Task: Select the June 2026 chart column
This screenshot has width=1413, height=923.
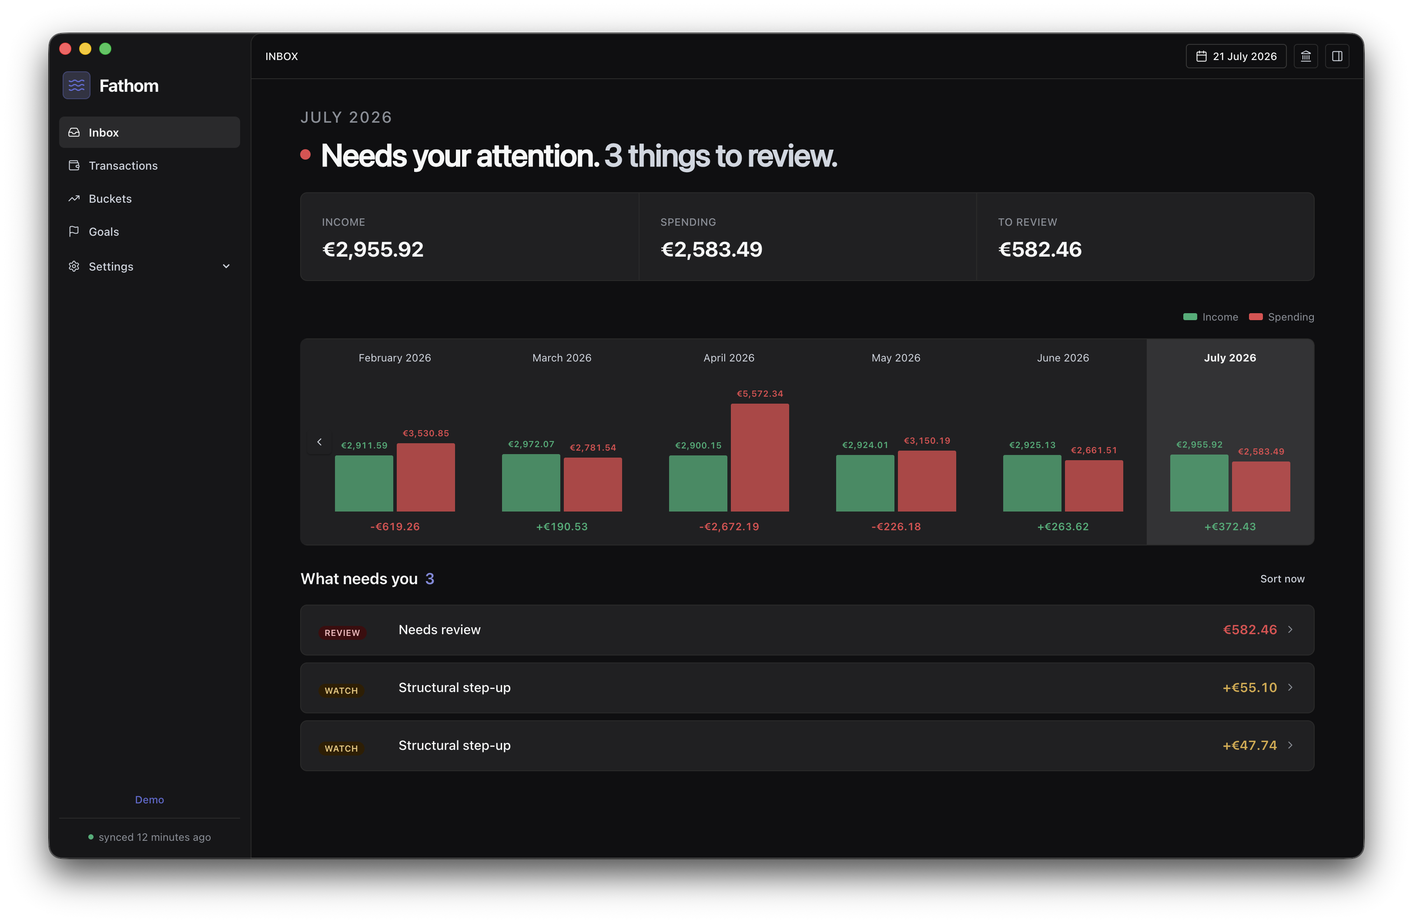Action: click(x=1063, y=441)
